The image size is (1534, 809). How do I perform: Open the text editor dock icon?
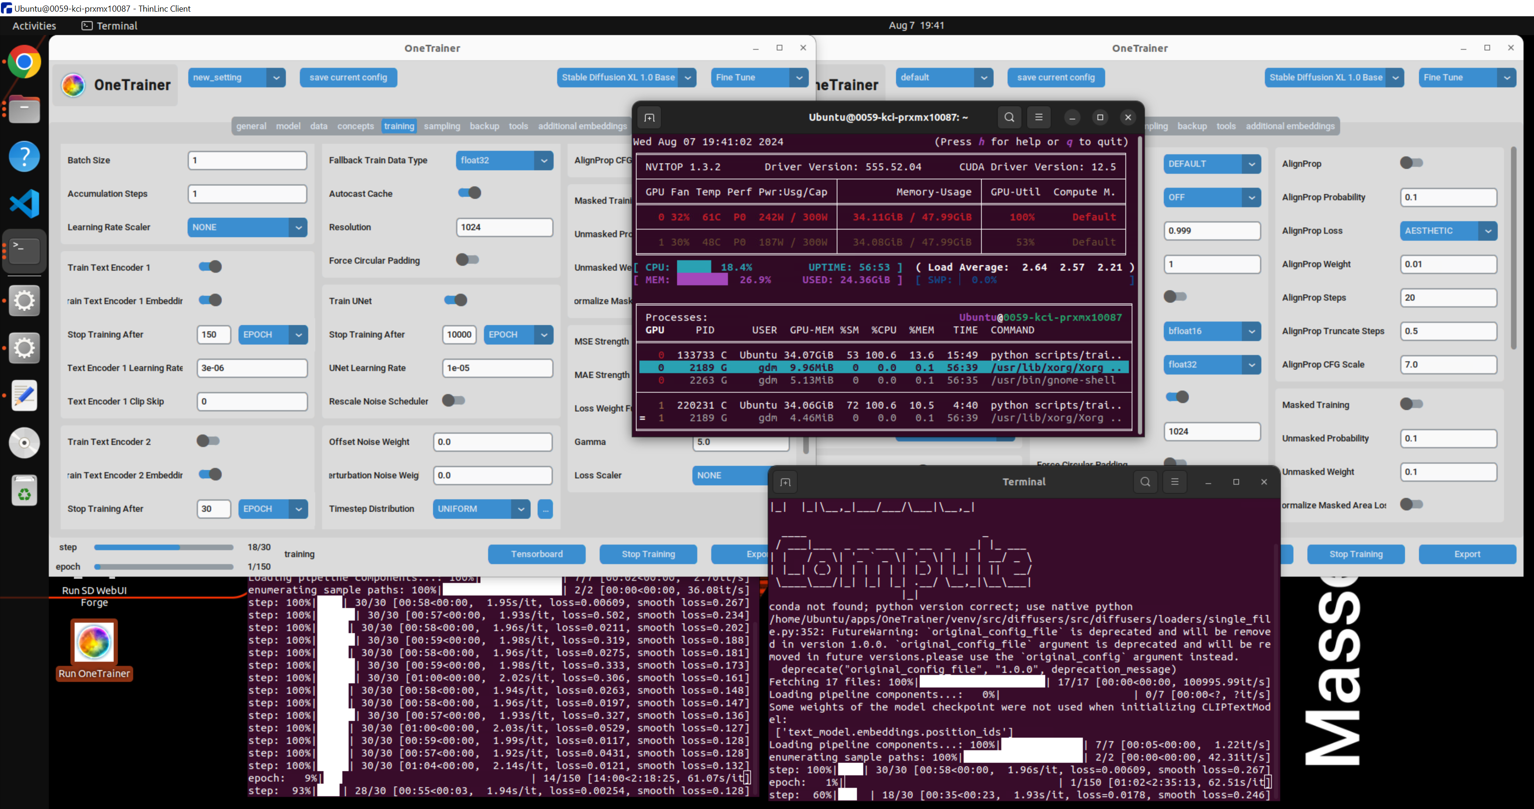pos(24,396)
